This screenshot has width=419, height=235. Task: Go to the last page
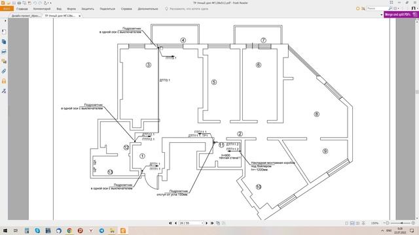pyautogui.click(x=212, y=223)
